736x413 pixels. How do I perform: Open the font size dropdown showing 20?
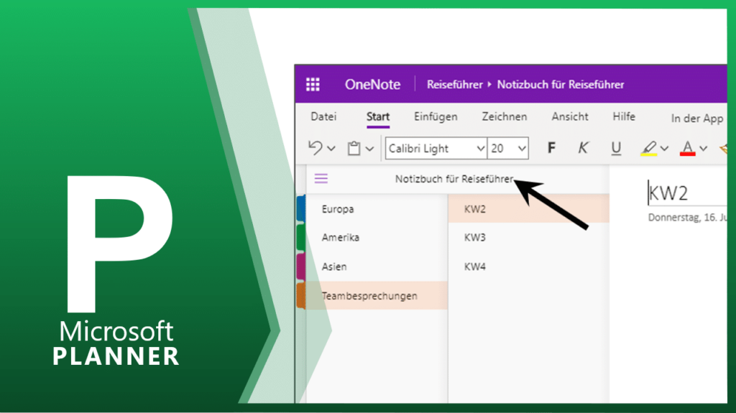coord(508,149)
